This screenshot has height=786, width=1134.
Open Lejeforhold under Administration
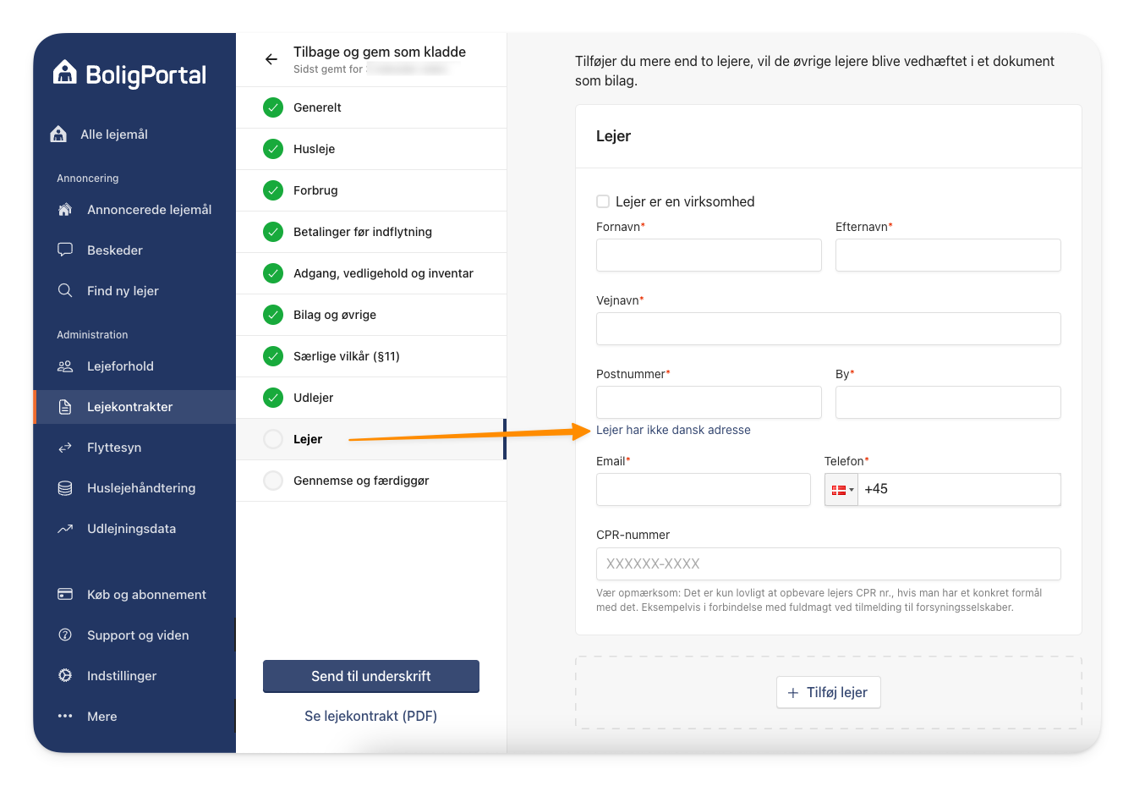[x=119, y=366]
